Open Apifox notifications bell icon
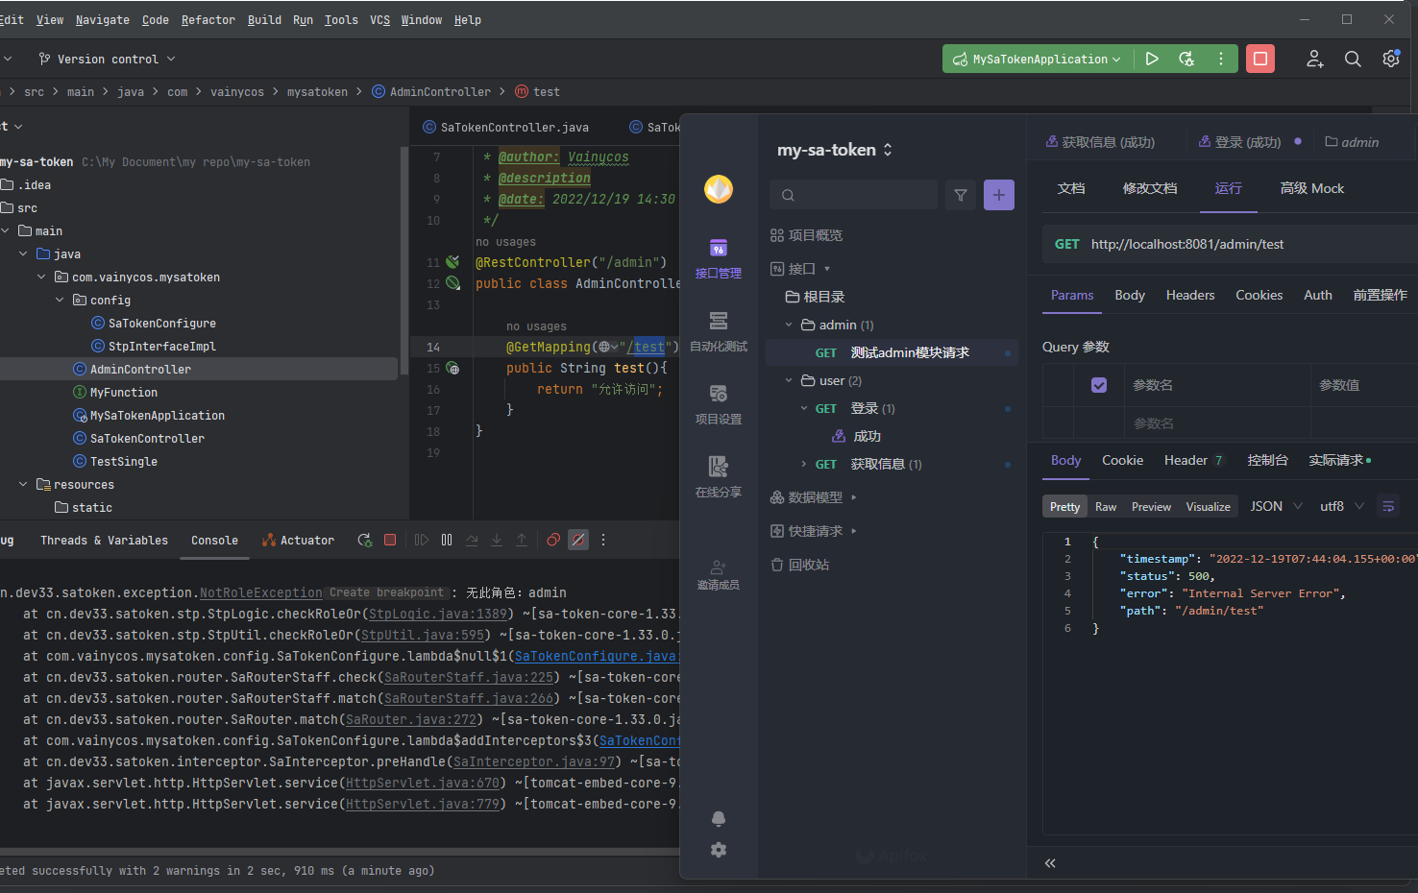This screenshot has width=1418, height=893. click(x=719, y=819)
